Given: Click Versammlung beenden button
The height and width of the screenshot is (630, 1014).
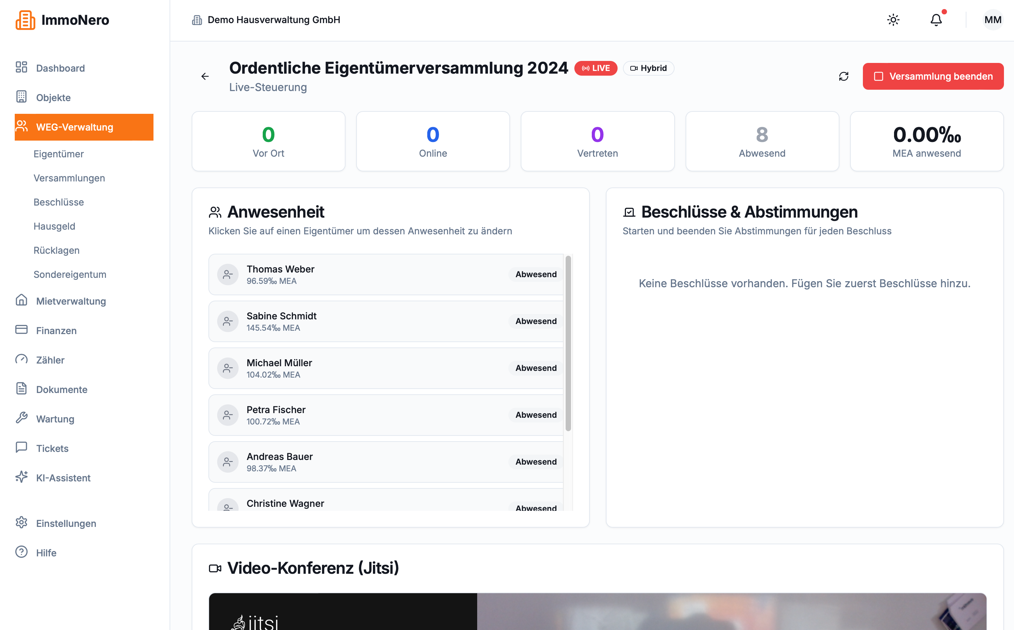Looking at the screenshot, I should tap(933, 77).
